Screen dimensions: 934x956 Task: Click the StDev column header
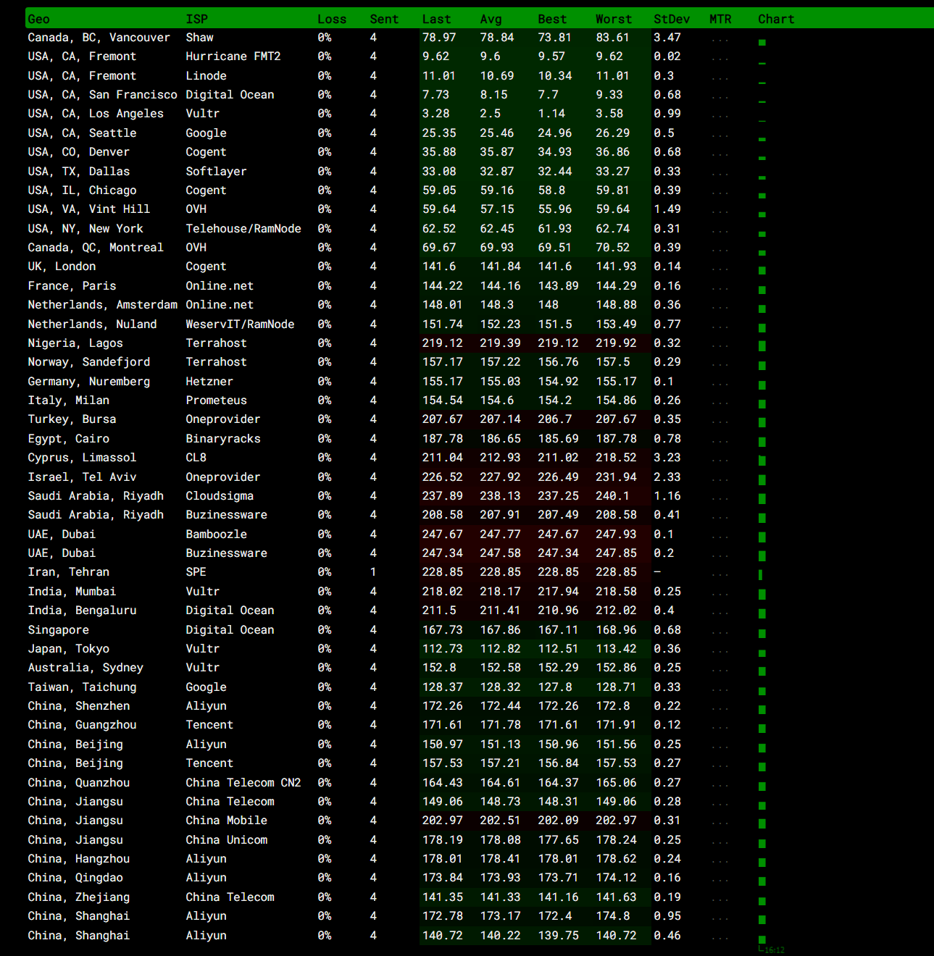pos(672,20)
